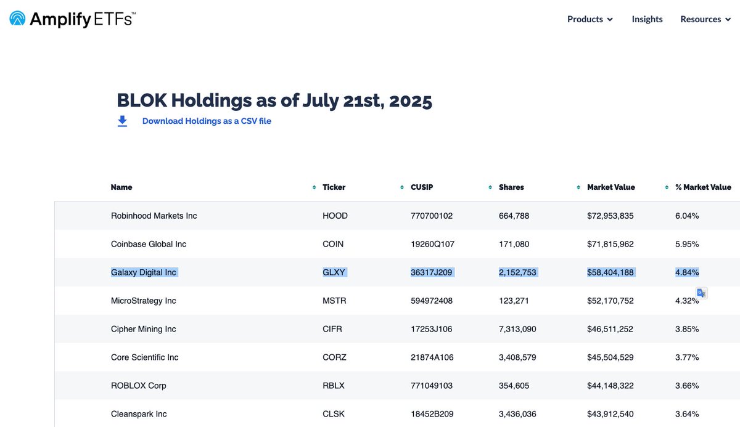740x427 pixels.
Task: Click the download arrow icon beside holdings link
Action: (x=123, y=121)
